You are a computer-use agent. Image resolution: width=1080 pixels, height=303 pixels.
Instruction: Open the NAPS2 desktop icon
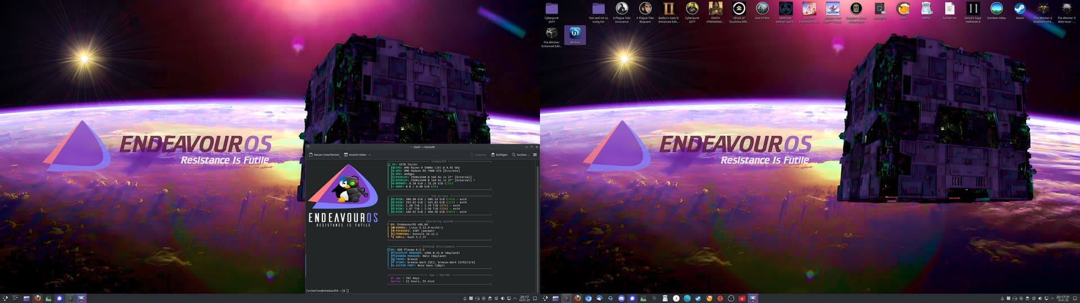click(x=926, y=11)
